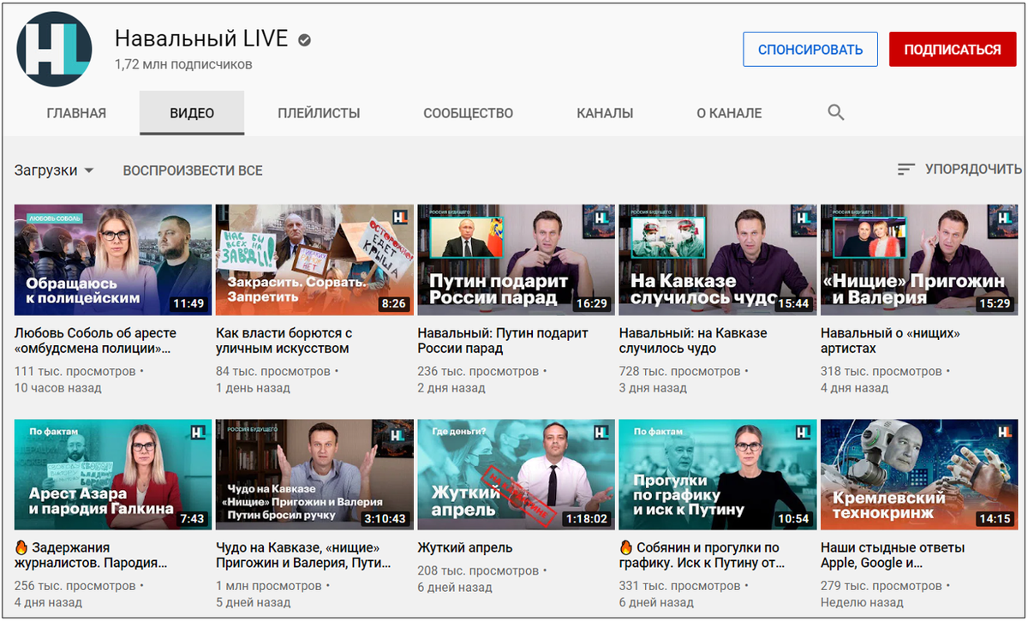Open the ПЛЕЙЛИСТЫ tab
Viewport: 1028px width, 621px height.
click(x=319, y=113)
